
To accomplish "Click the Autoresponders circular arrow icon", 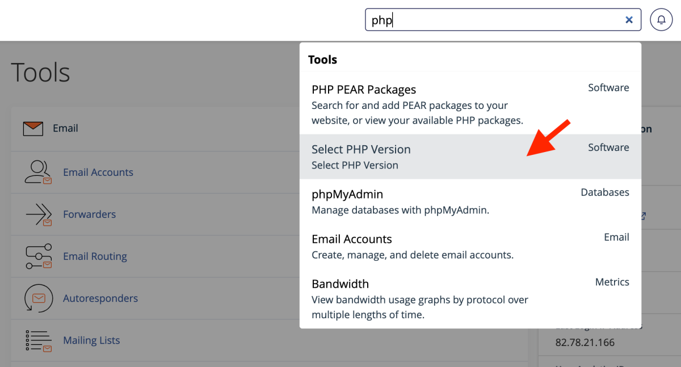I will (x=37, y=298).
